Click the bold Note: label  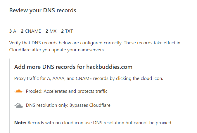(20, 123)
